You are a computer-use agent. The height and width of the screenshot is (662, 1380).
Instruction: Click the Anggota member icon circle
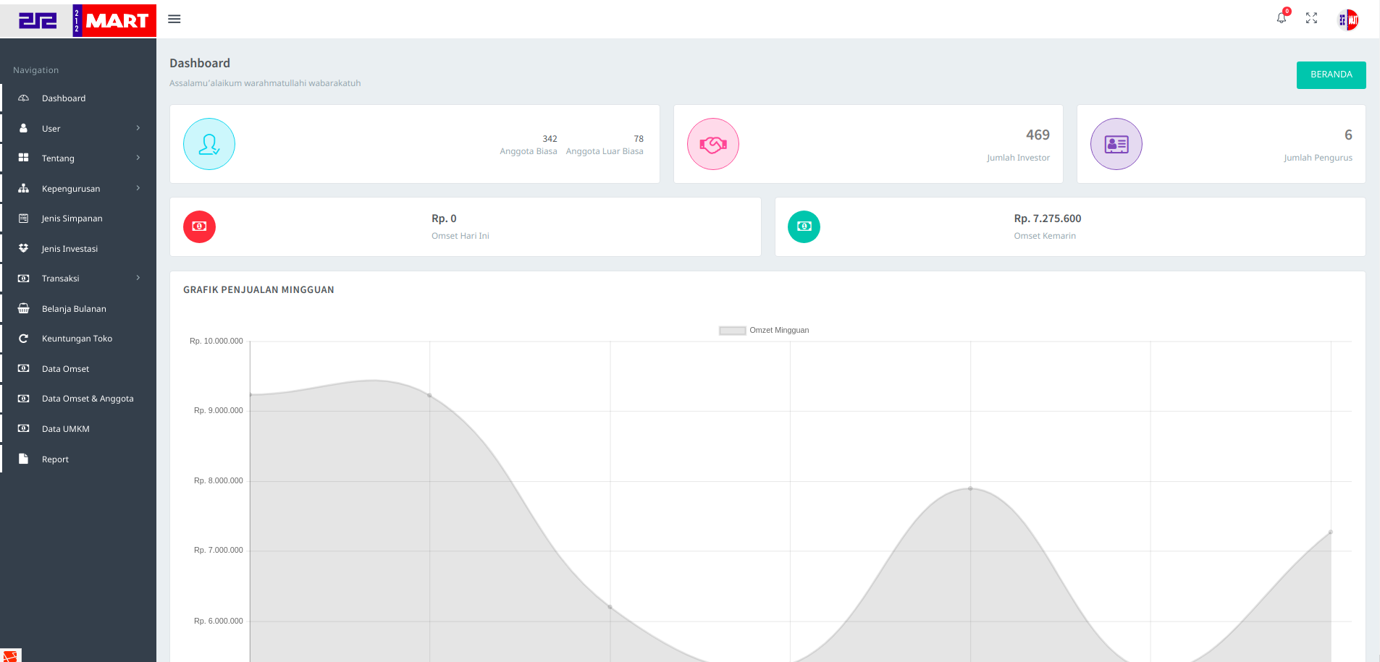209,144
